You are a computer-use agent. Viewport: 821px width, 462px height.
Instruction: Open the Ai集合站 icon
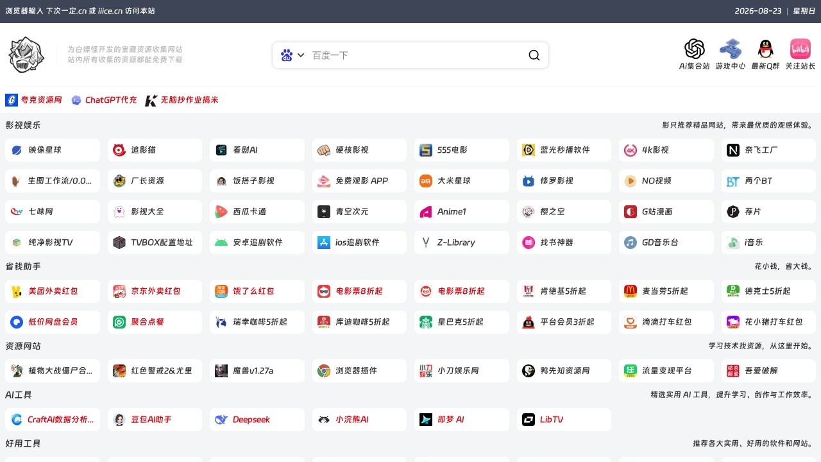[694, 49]
